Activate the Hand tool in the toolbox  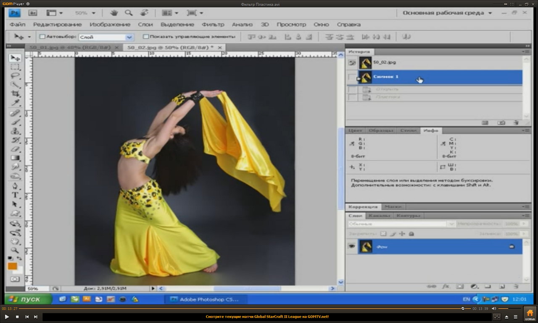pyautogui.click(x=15, y=241)
